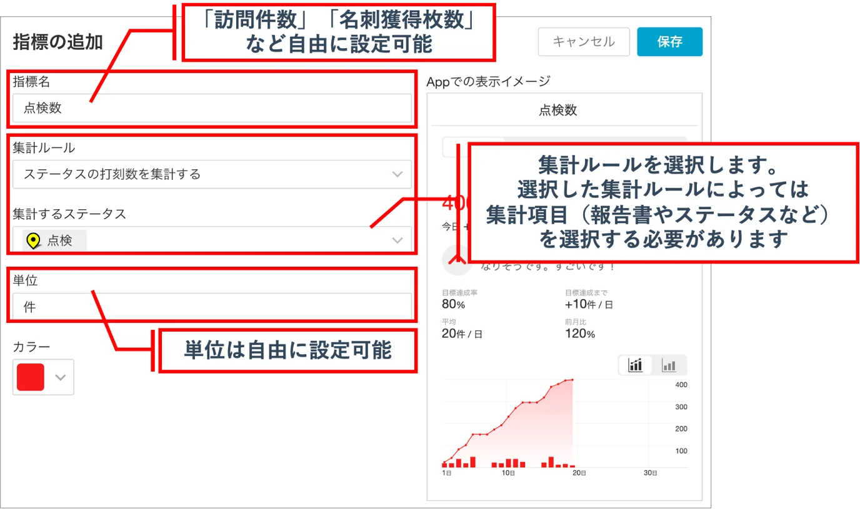The image size is (860, 509).
Task: Expand the color picker chevron
Action: [61, 377]
